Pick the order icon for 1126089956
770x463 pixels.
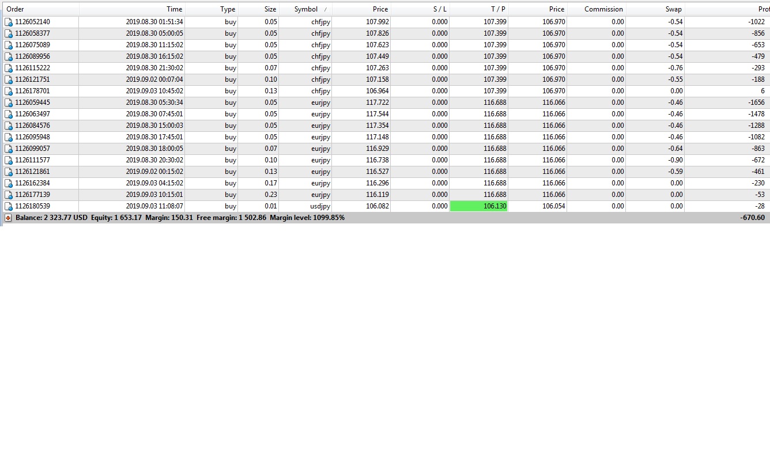tap(9, 56)
